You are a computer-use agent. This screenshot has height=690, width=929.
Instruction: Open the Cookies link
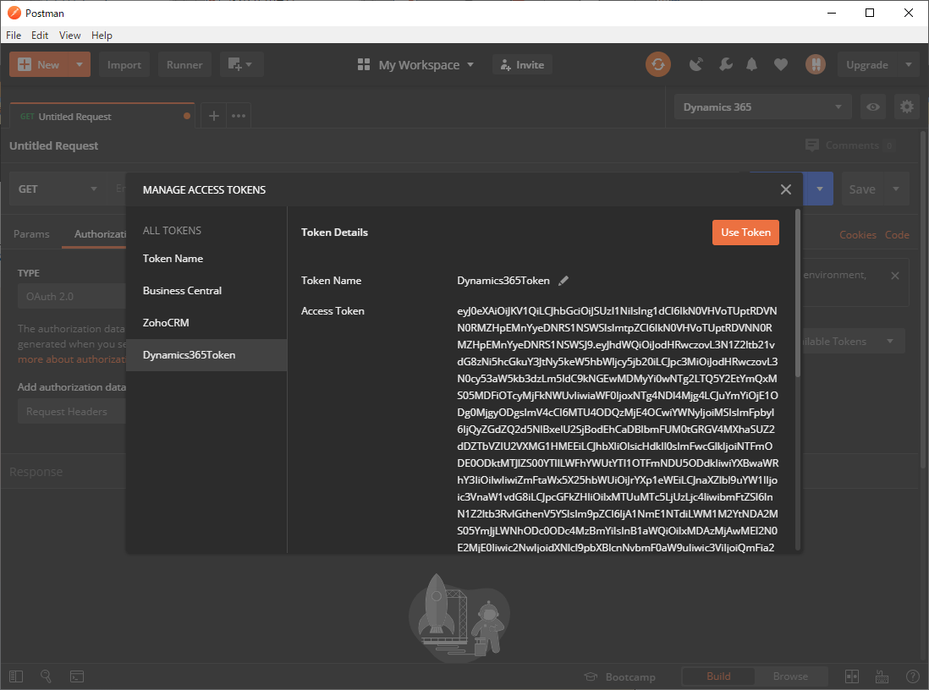point(857,234)
